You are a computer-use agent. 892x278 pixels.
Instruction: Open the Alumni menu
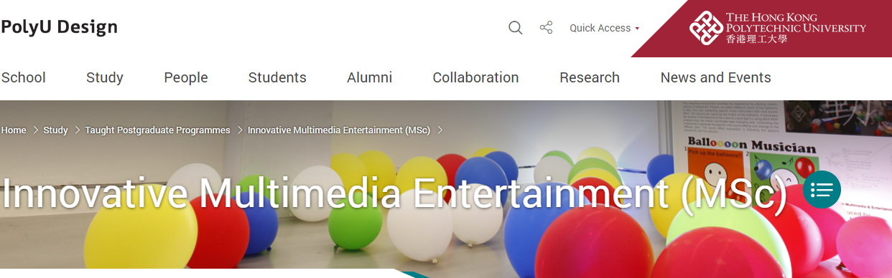coord(370,77)
